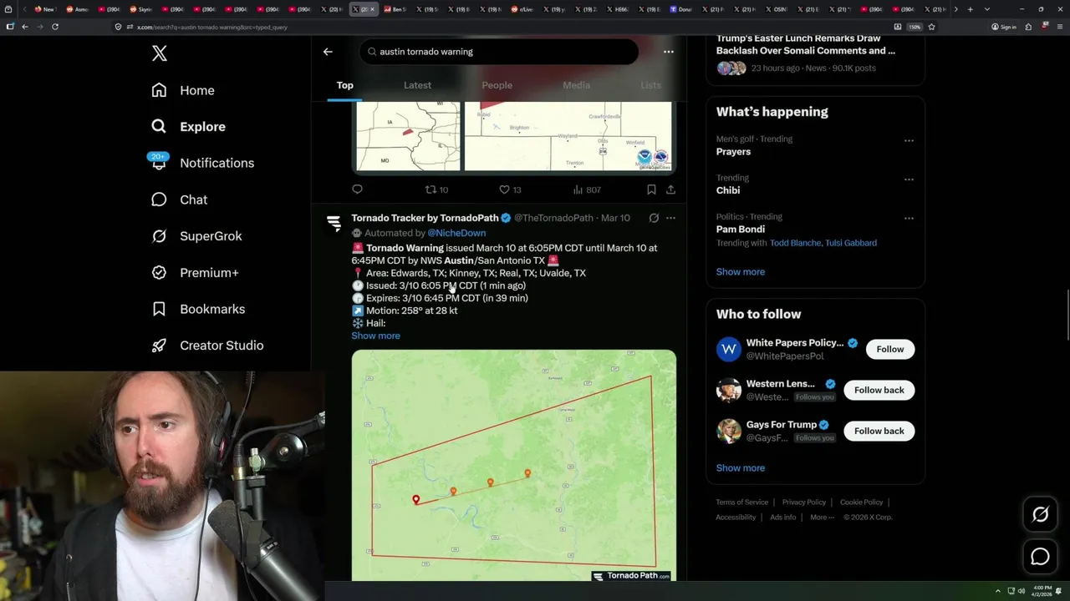The height and width of the screenshot is (601, 1070).
Task: Bookmark page with address bar star
Action: click(x=931, y=27)
